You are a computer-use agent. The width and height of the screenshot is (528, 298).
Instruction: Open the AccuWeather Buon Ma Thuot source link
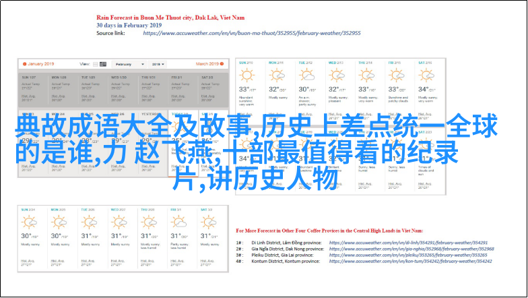pos(252,33)
